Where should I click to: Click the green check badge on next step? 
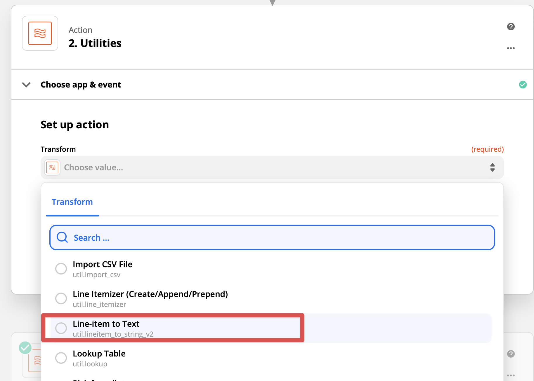tap(25, 347)
